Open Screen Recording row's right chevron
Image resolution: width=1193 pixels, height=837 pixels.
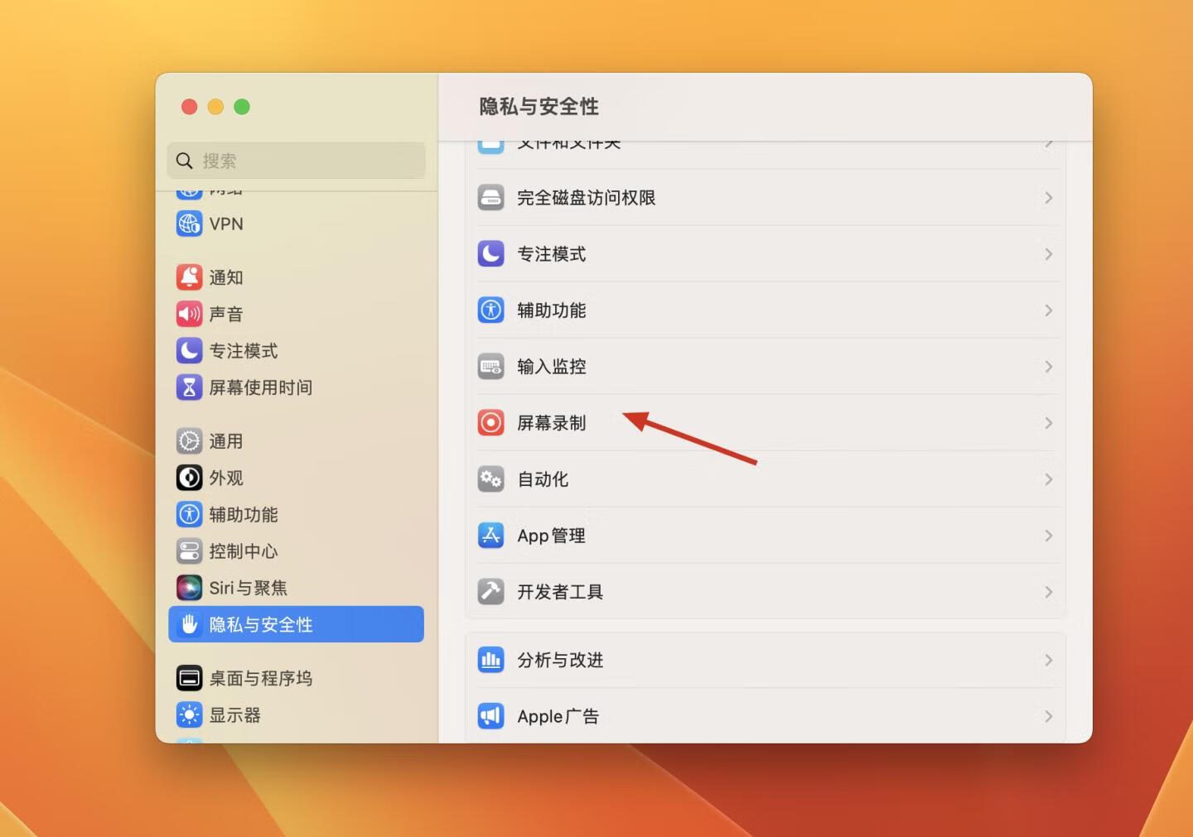(1048, 423)
